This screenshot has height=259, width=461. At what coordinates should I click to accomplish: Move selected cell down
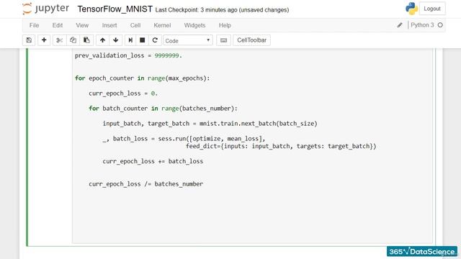click(x=116, y=40)
